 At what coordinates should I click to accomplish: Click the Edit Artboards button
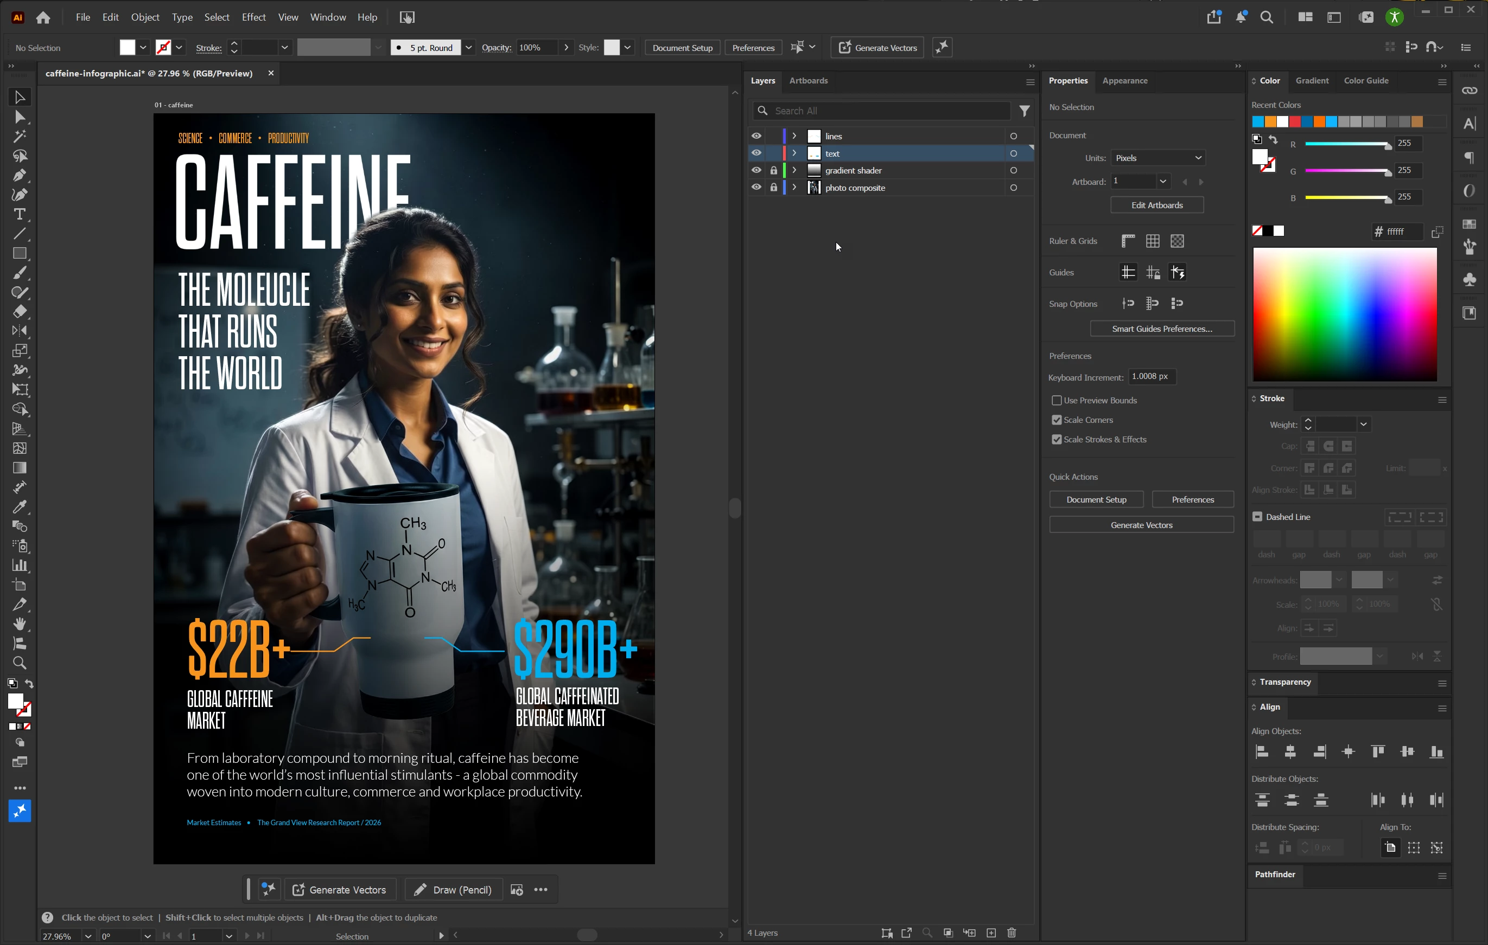(1157, 205)
